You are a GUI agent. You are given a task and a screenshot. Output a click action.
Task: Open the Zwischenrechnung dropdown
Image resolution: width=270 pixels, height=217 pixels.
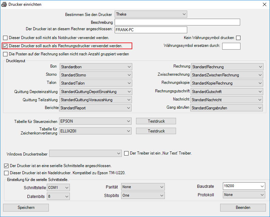click(227, 75)
